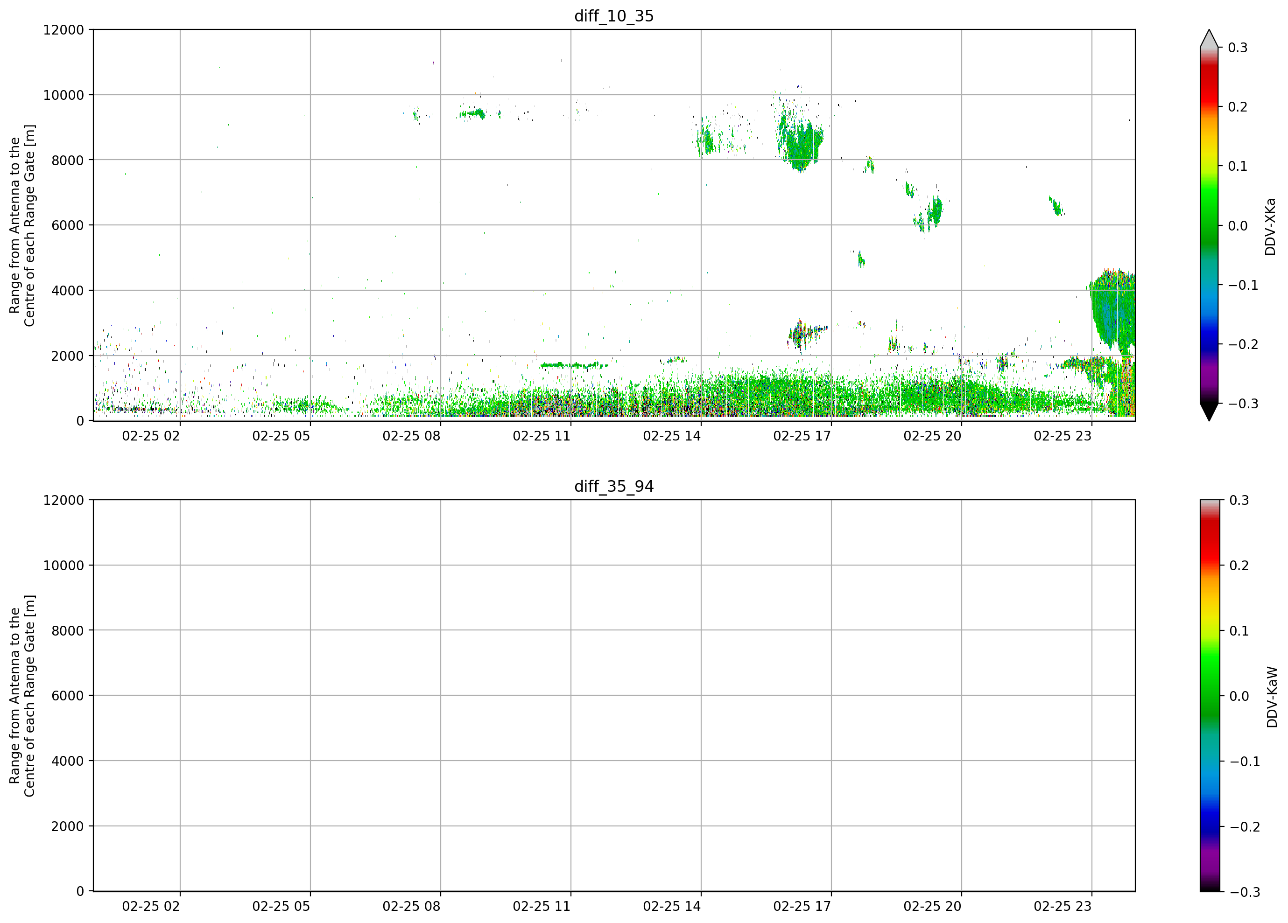Click the 02-25 23 tick label on bottom plot

click(1063, 907)
